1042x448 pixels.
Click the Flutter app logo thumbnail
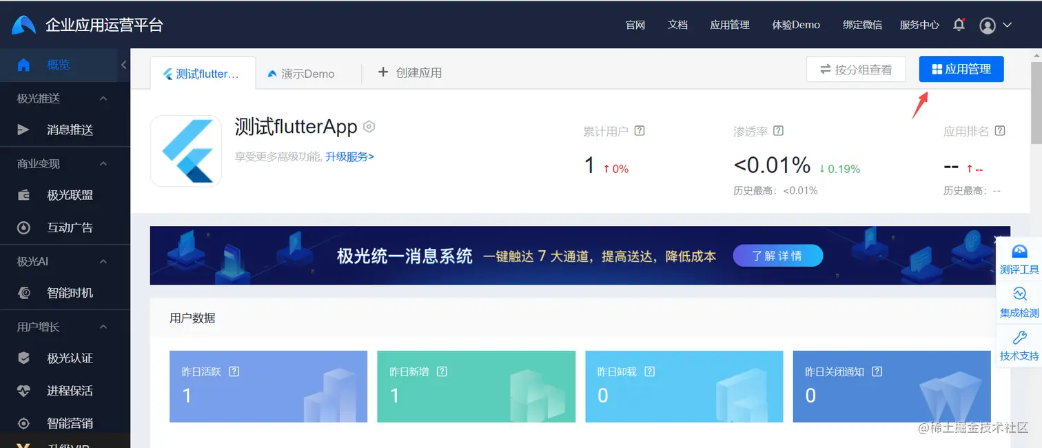click(x=186, y=151)
